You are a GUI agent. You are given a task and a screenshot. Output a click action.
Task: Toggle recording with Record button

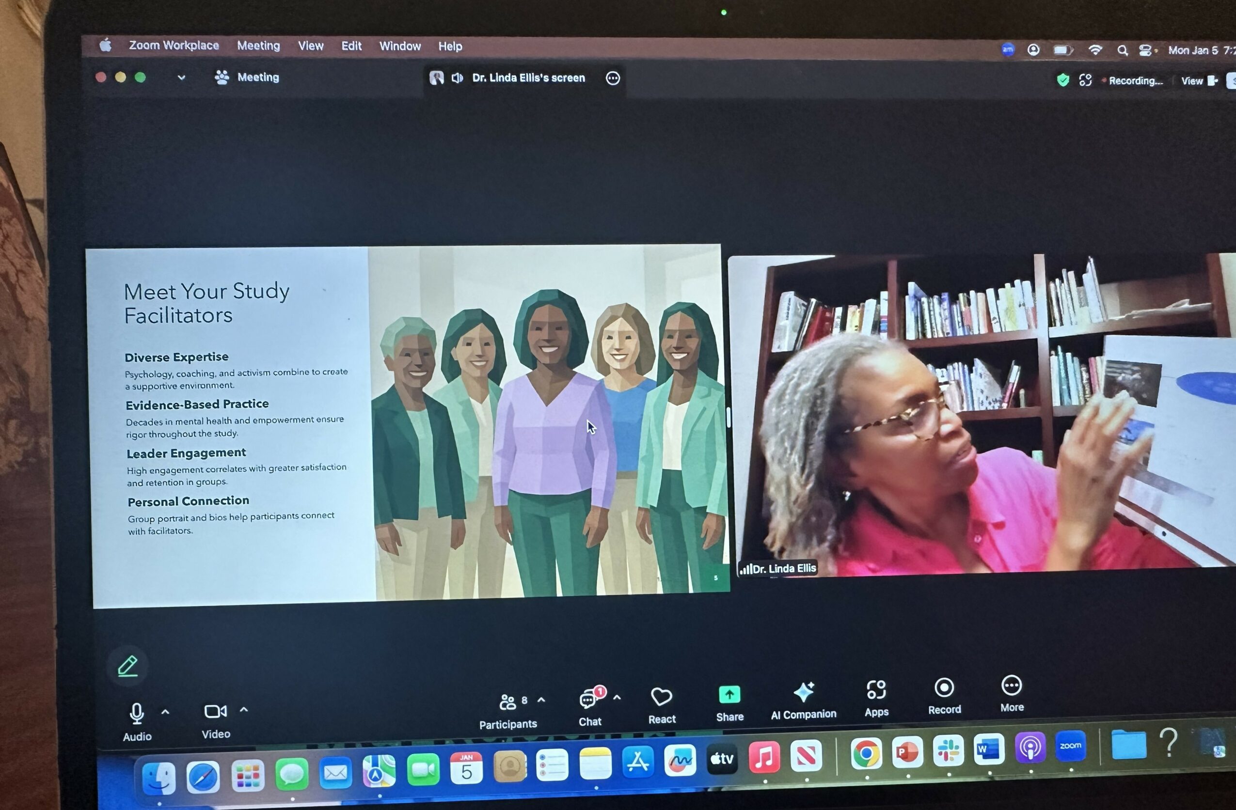point(944,688)
